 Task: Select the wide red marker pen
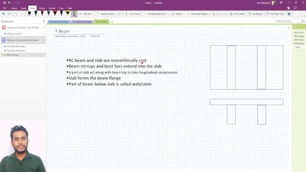point(55,13)
